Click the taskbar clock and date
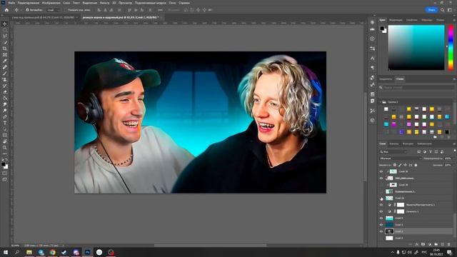Viewport: 457px width, 257px height. 436,252
